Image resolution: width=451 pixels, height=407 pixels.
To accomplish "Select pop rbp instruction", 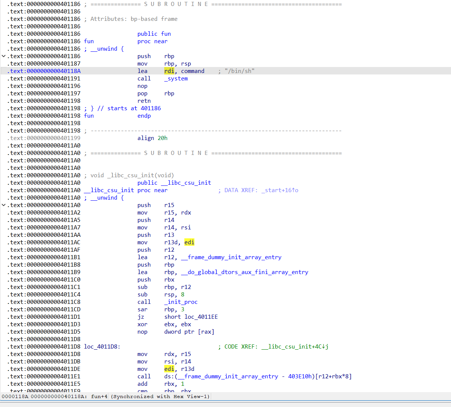I will (156, 93).
